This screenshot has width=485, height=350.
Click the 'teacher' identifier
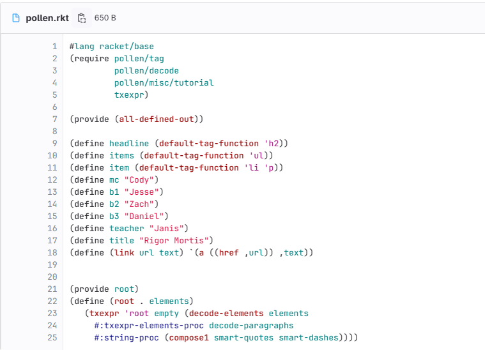(x=127, y=228)
